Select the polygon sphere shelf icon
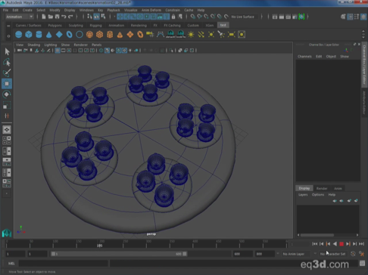Screen dimensions: 368x275 [18, 35]
